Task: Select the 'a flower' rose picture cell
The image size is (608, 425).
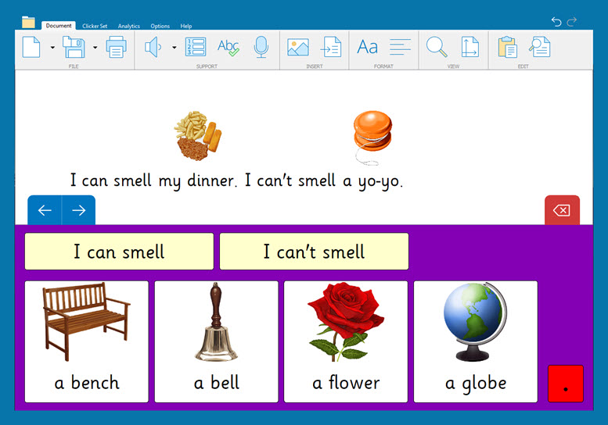Action: (x=345, y=341)
